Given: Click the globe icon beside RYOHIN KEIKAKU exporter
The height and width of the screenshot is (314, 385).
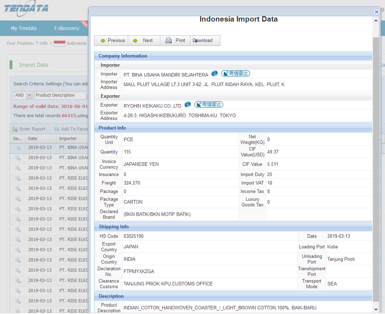Looking at the screenshot, I should 188,105.
